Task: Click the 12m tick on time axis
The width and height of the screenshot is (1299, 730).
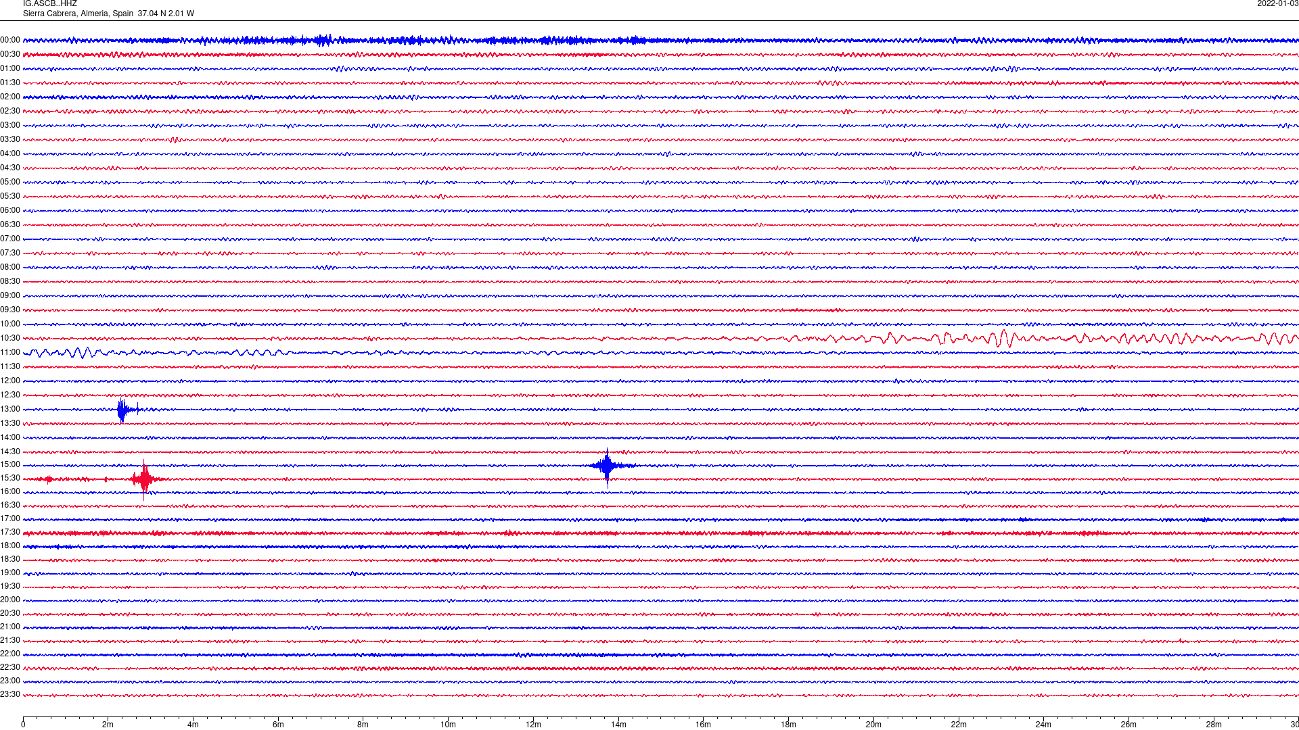Action: (533, 725)
